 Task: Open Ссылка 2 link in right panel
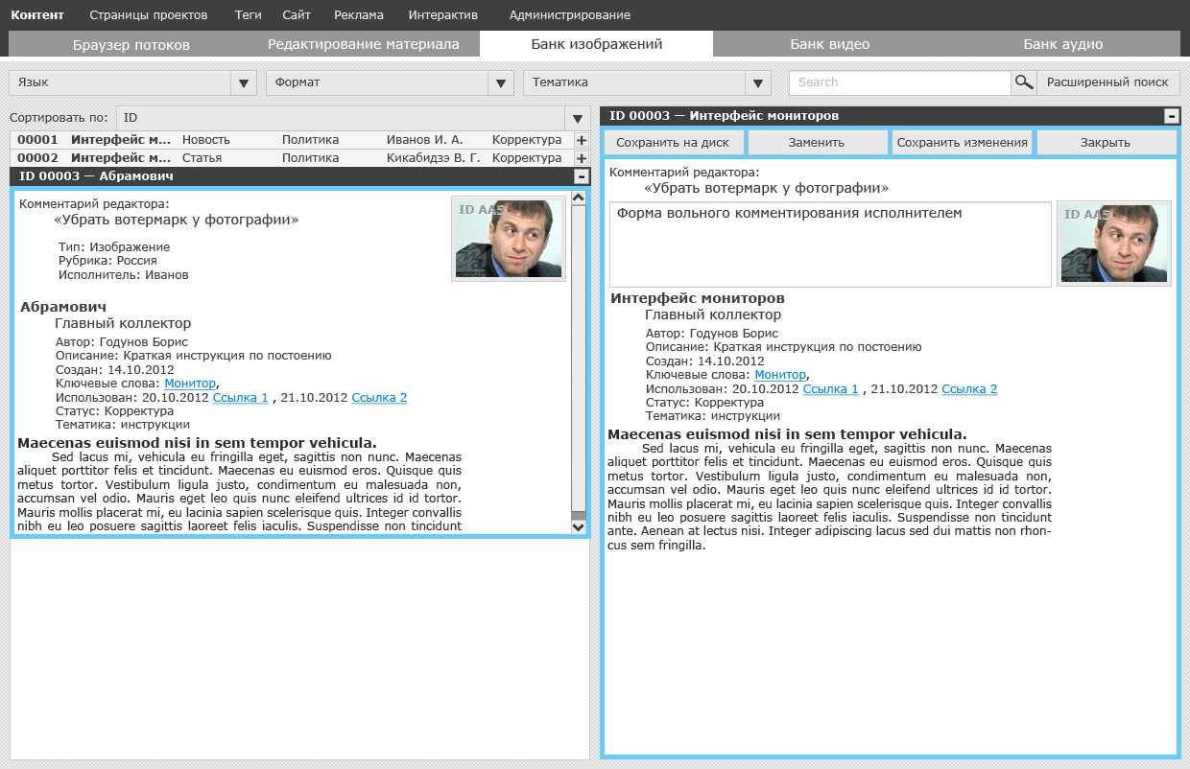tap(969, 389)
